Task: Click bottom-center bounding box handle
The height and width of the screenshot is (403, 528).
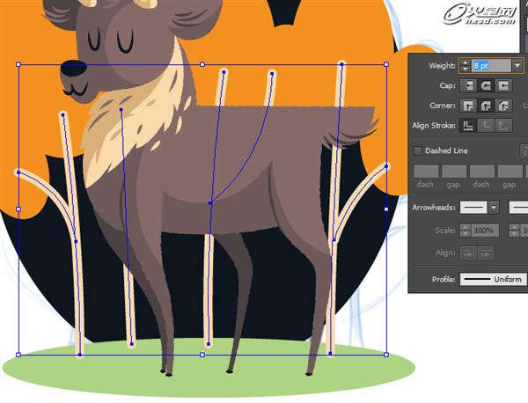Action: 202,355
